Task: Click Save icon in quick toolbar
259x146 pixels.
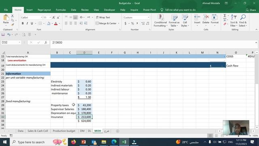Action: tap(3, 34)
